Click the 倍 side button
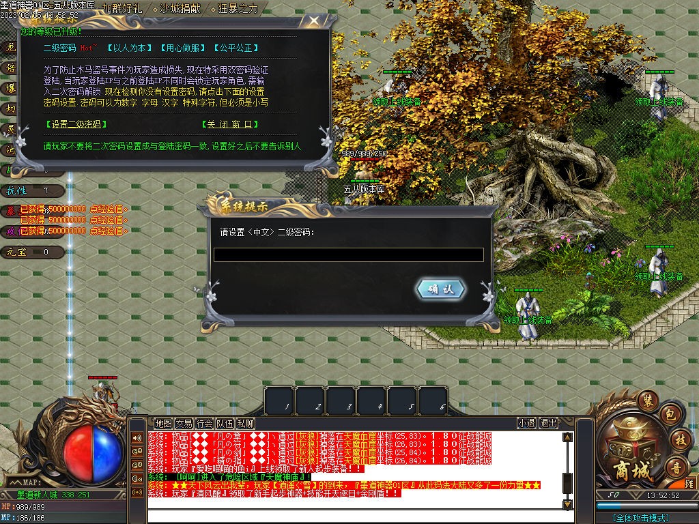 pyautogui.click(x=10, y=68)
